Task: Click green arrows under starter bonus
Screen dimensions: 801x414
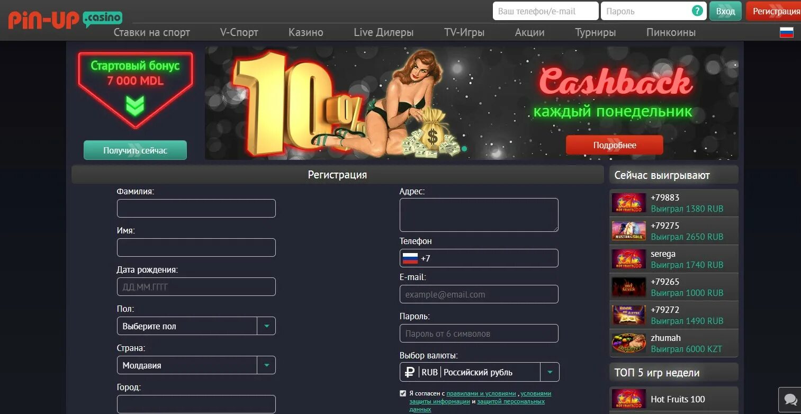Action: [x=135, y=106]
